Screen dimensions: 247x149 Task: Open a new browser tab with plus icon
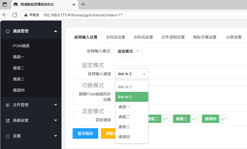(x=83, y=4)
